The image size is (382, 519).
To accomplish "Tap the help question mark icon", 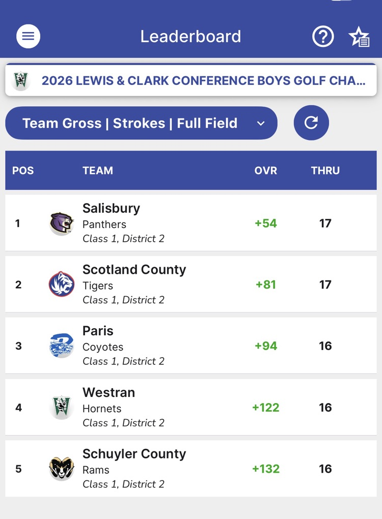I will point(323,37).
